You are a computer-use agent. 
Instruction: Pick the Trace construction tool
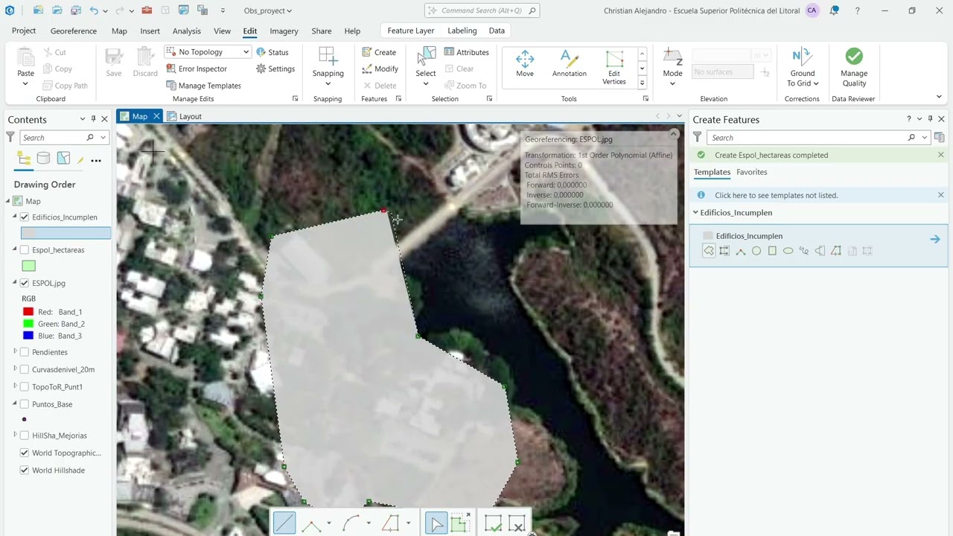click(x=391, y=524)
